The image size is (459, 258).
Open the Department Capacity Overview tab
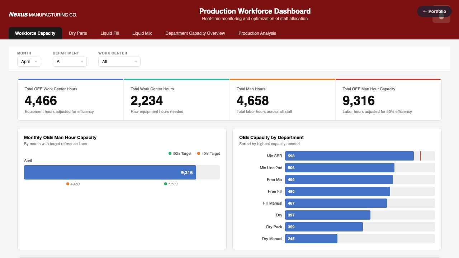coord(195,33)
